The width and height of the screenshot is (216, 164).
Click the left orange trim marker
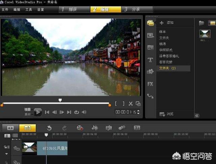(x=2, y=105)
